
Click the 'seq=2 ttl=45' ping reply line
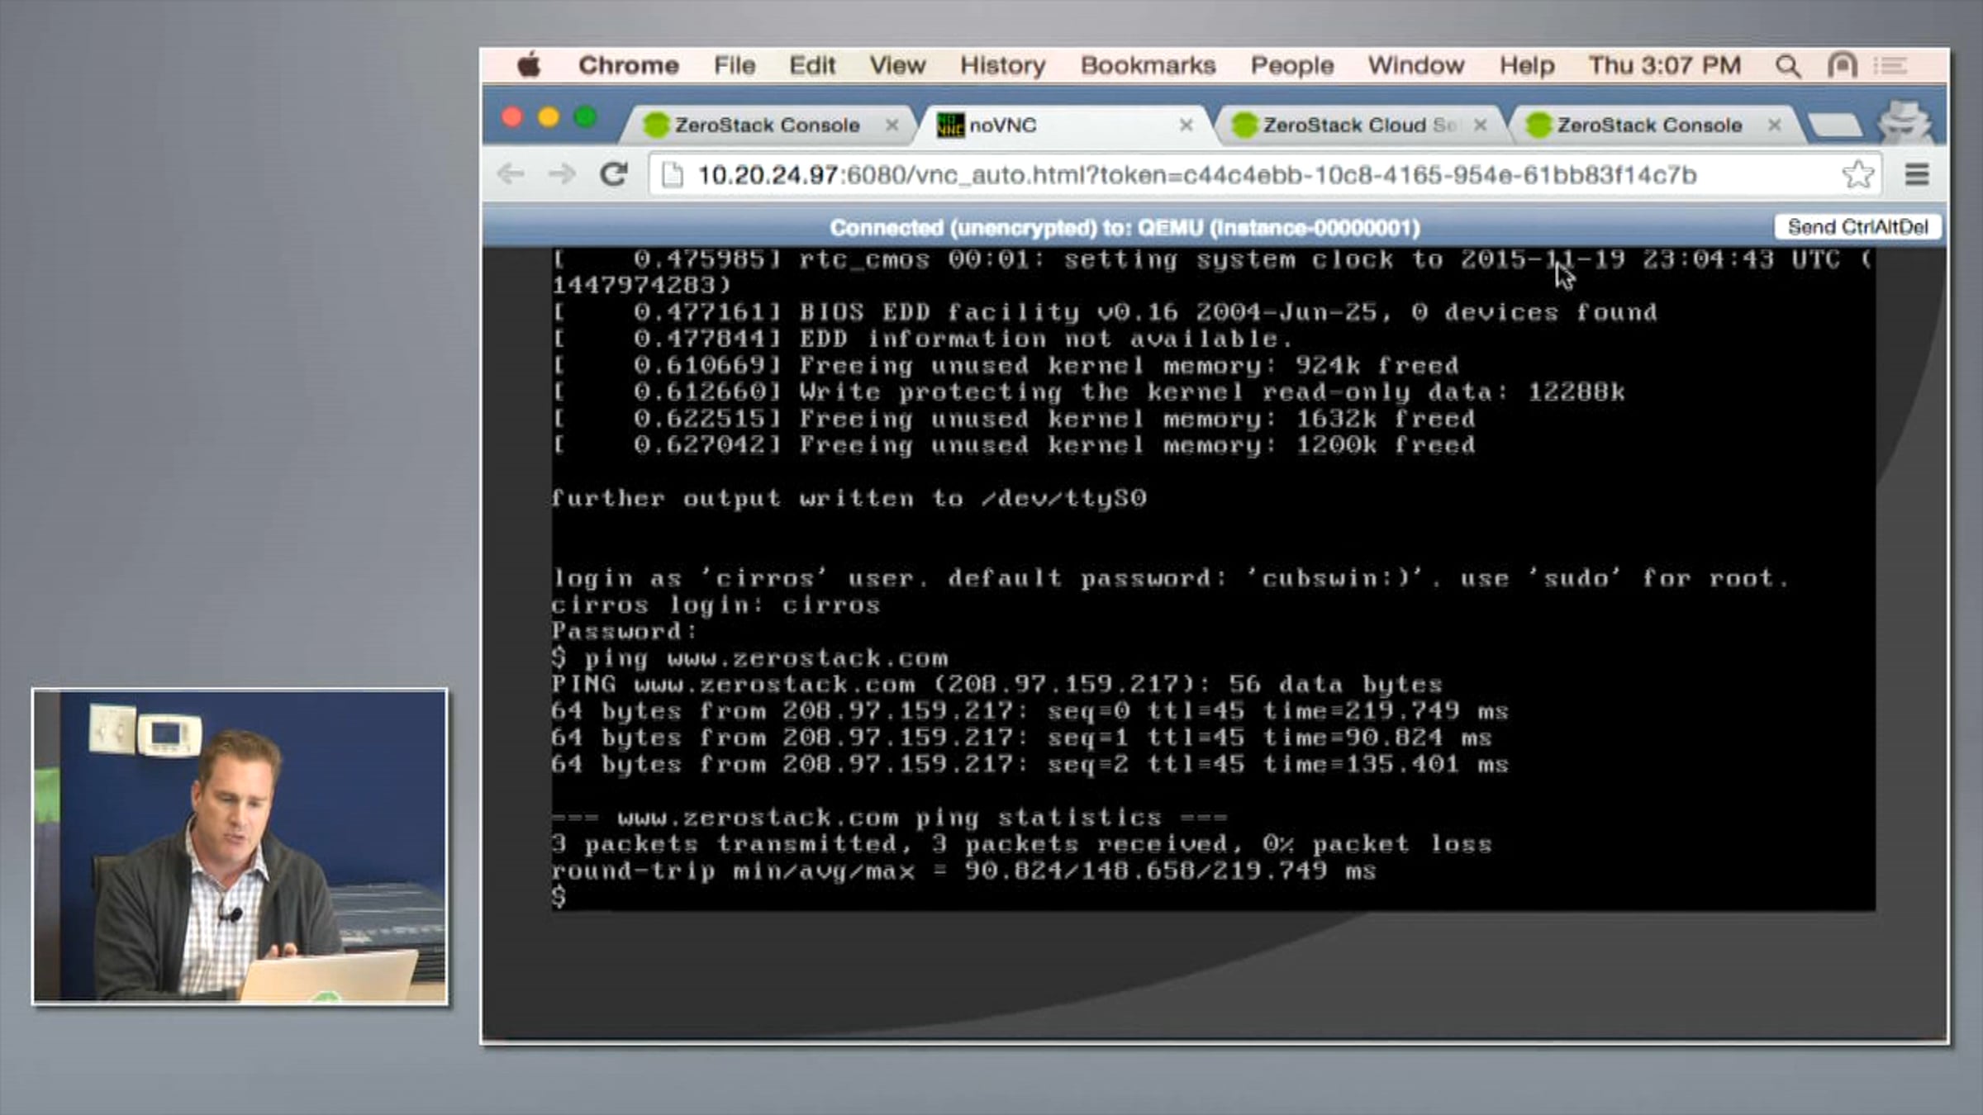point(1030,764)
